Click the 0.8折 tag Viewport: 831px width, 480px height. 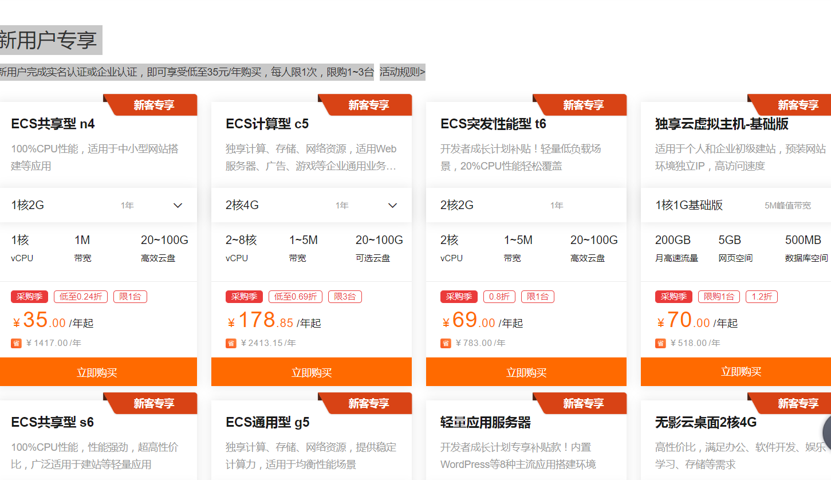click(499, 297)
